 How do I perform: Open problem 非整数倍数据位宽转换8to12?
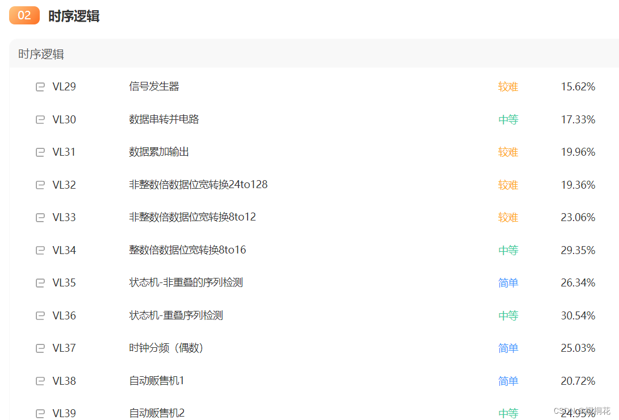tap(193, 217)
